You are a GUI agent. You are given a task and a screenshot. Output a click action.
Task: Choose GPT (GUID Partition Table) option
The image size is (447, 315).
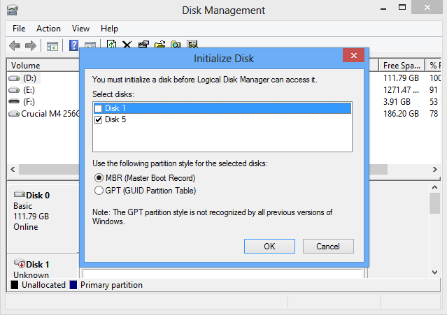[x=99, y=190]
